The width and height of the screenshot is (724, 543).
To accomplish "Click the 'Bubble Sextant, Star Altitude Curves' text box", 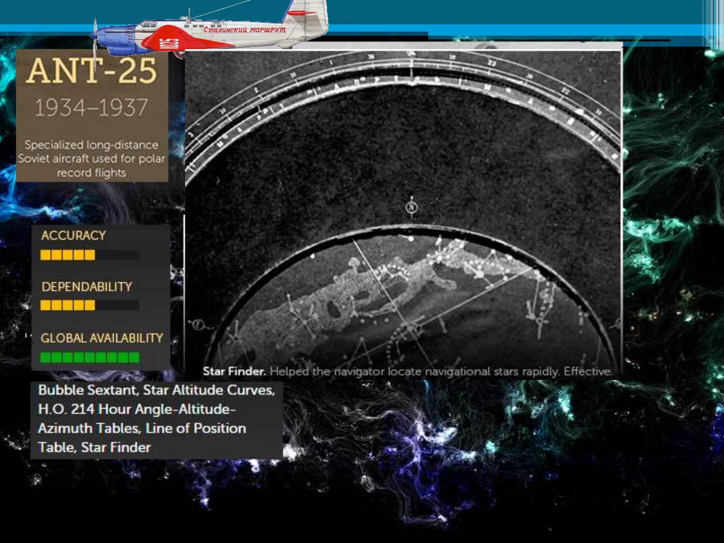I will tap(156, 390).
